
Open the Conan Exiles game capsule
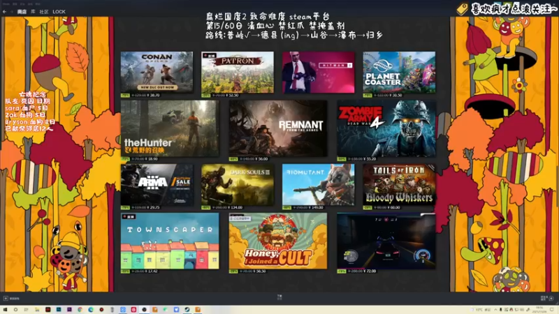click(157, 73)
